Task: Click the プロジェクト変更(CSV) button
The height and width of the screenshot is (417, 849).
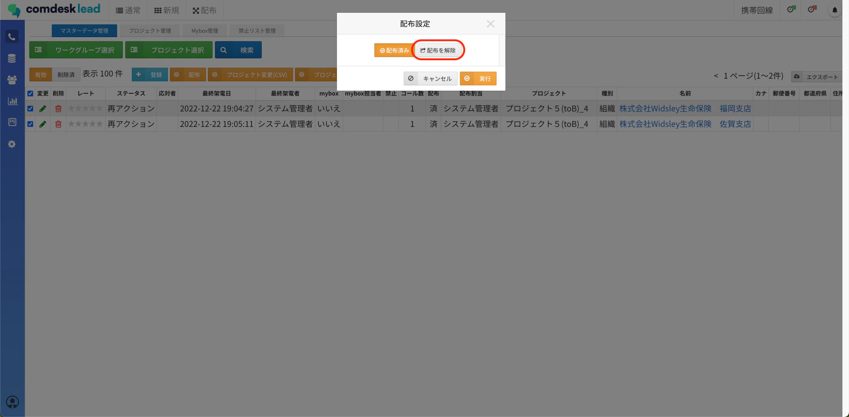Action: (250, 75)
